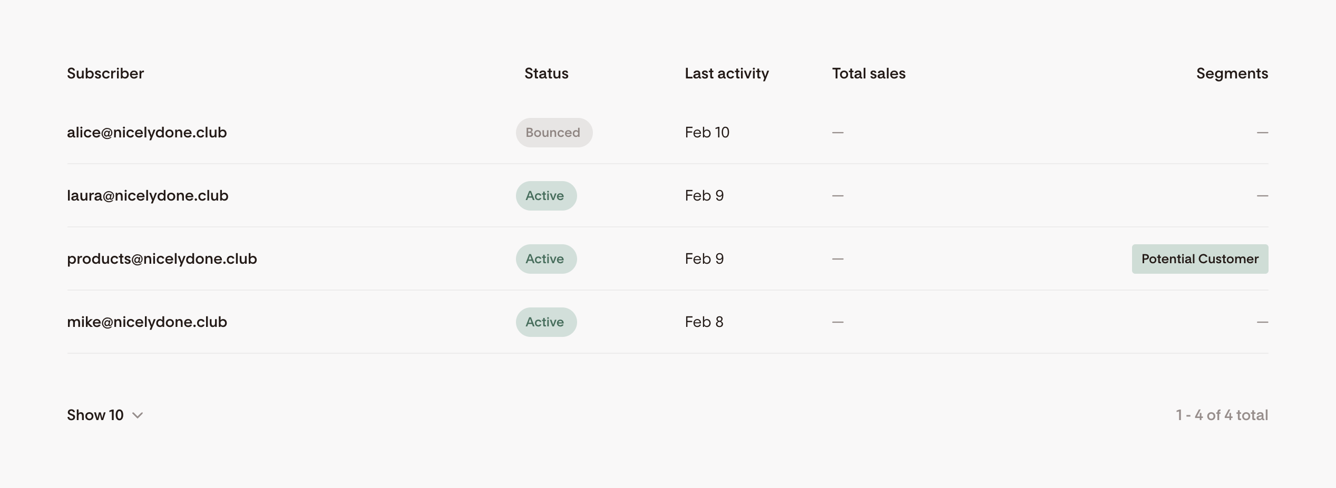Open alice@nicelydone.club subscriber row
Image resolution: width=1336 pixels, height=488 pixels.
(147, 133)
